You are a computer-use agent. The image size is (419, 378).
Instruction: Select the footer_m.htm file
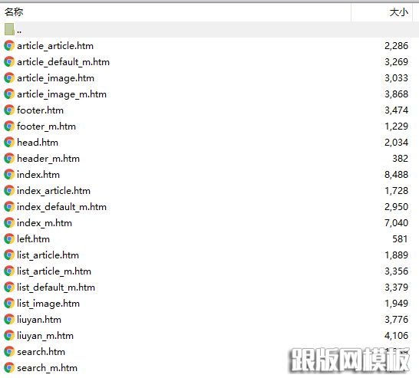(x=47, y=127)
